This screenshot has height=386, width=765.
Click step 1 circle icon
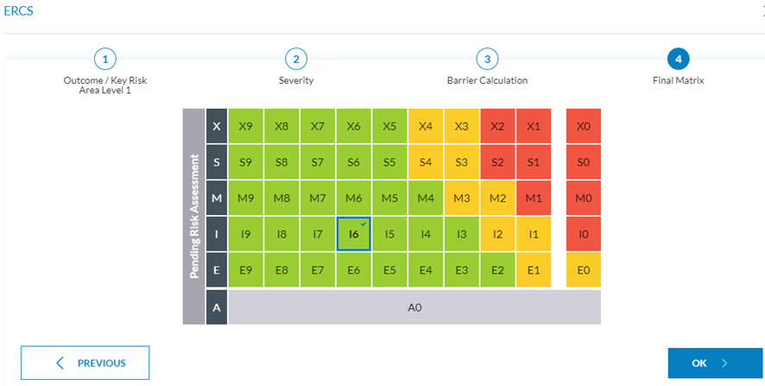click(104, 59)
